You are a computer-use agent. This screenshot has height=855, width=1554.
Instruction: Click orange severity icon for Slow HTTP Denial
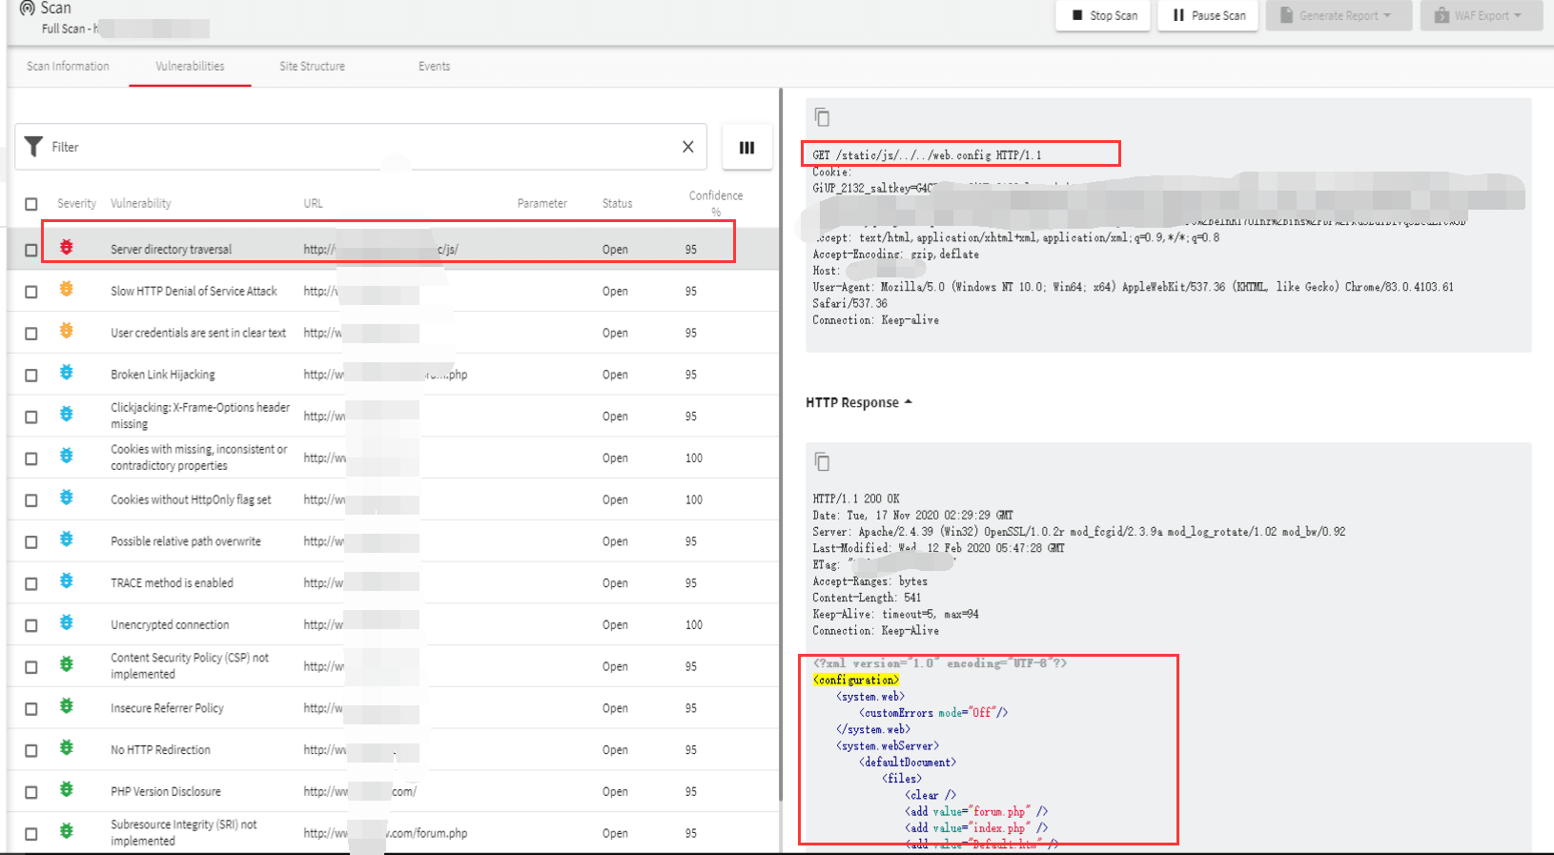click(x=67, y=290)
